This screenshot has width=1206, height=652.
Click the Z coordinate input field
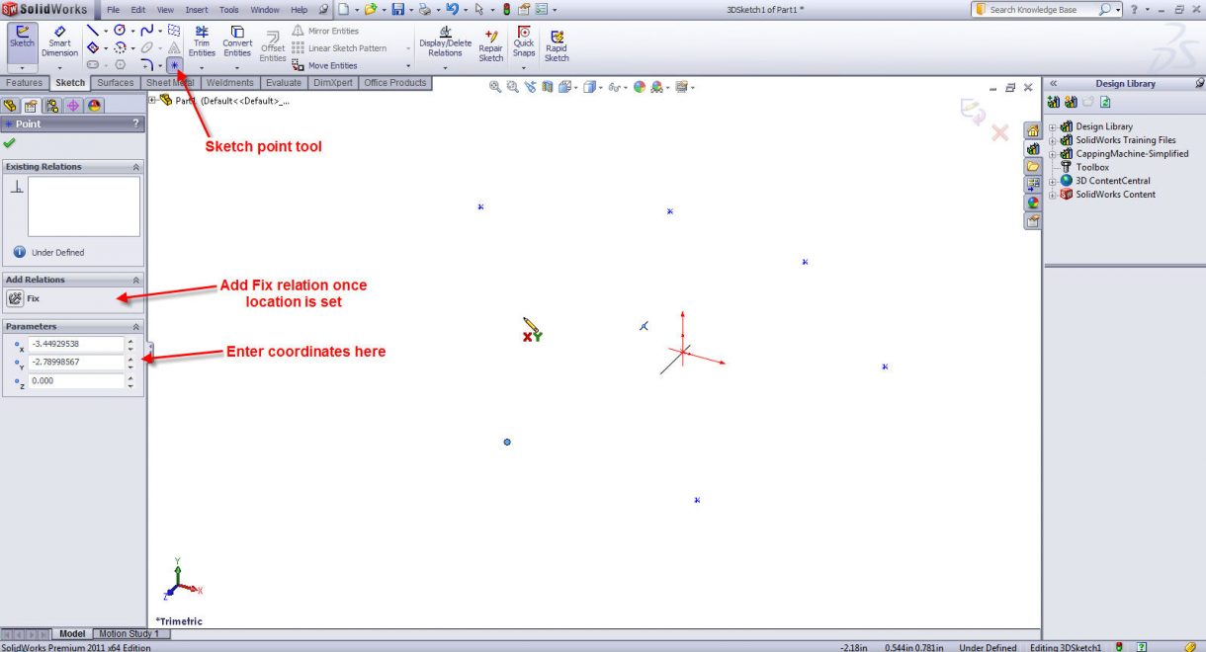click(75, 380)
